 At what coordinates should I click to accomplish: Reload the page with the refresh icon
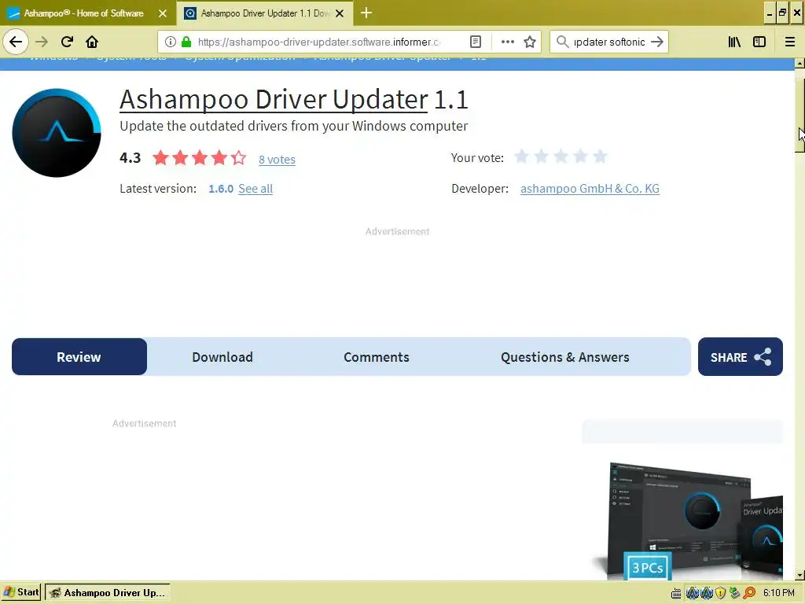tap(67, 42)
